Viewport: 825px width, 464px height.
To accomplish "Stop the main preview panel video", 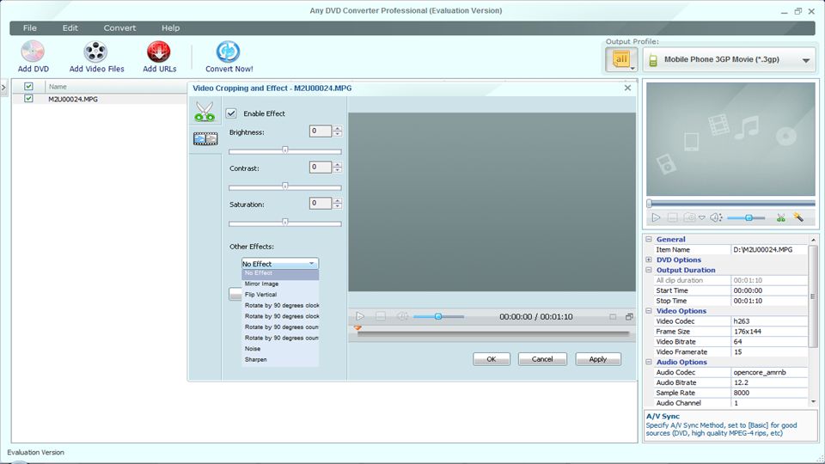I will pos(672,217).
